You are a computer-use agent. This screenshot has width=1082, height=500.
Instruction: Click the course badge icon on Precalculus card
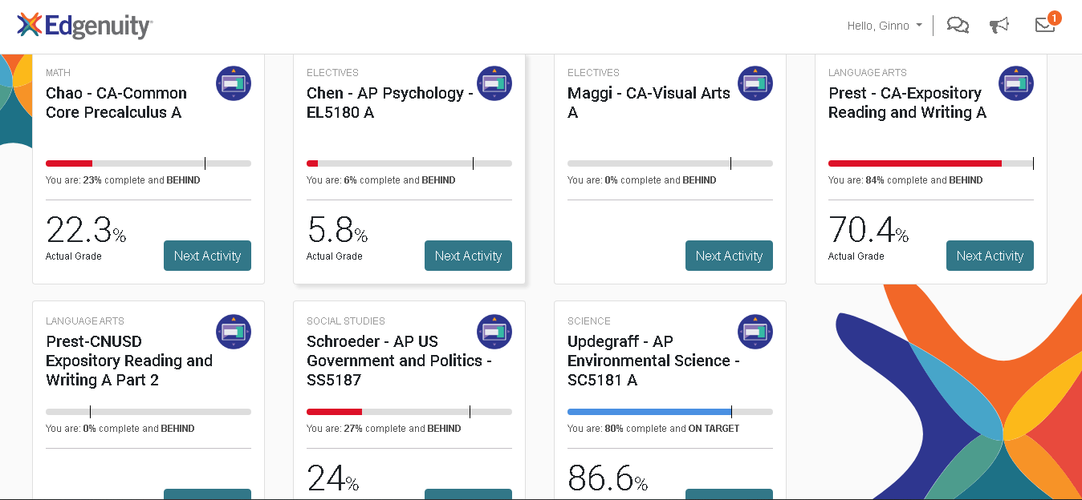(x=234, y=83)
